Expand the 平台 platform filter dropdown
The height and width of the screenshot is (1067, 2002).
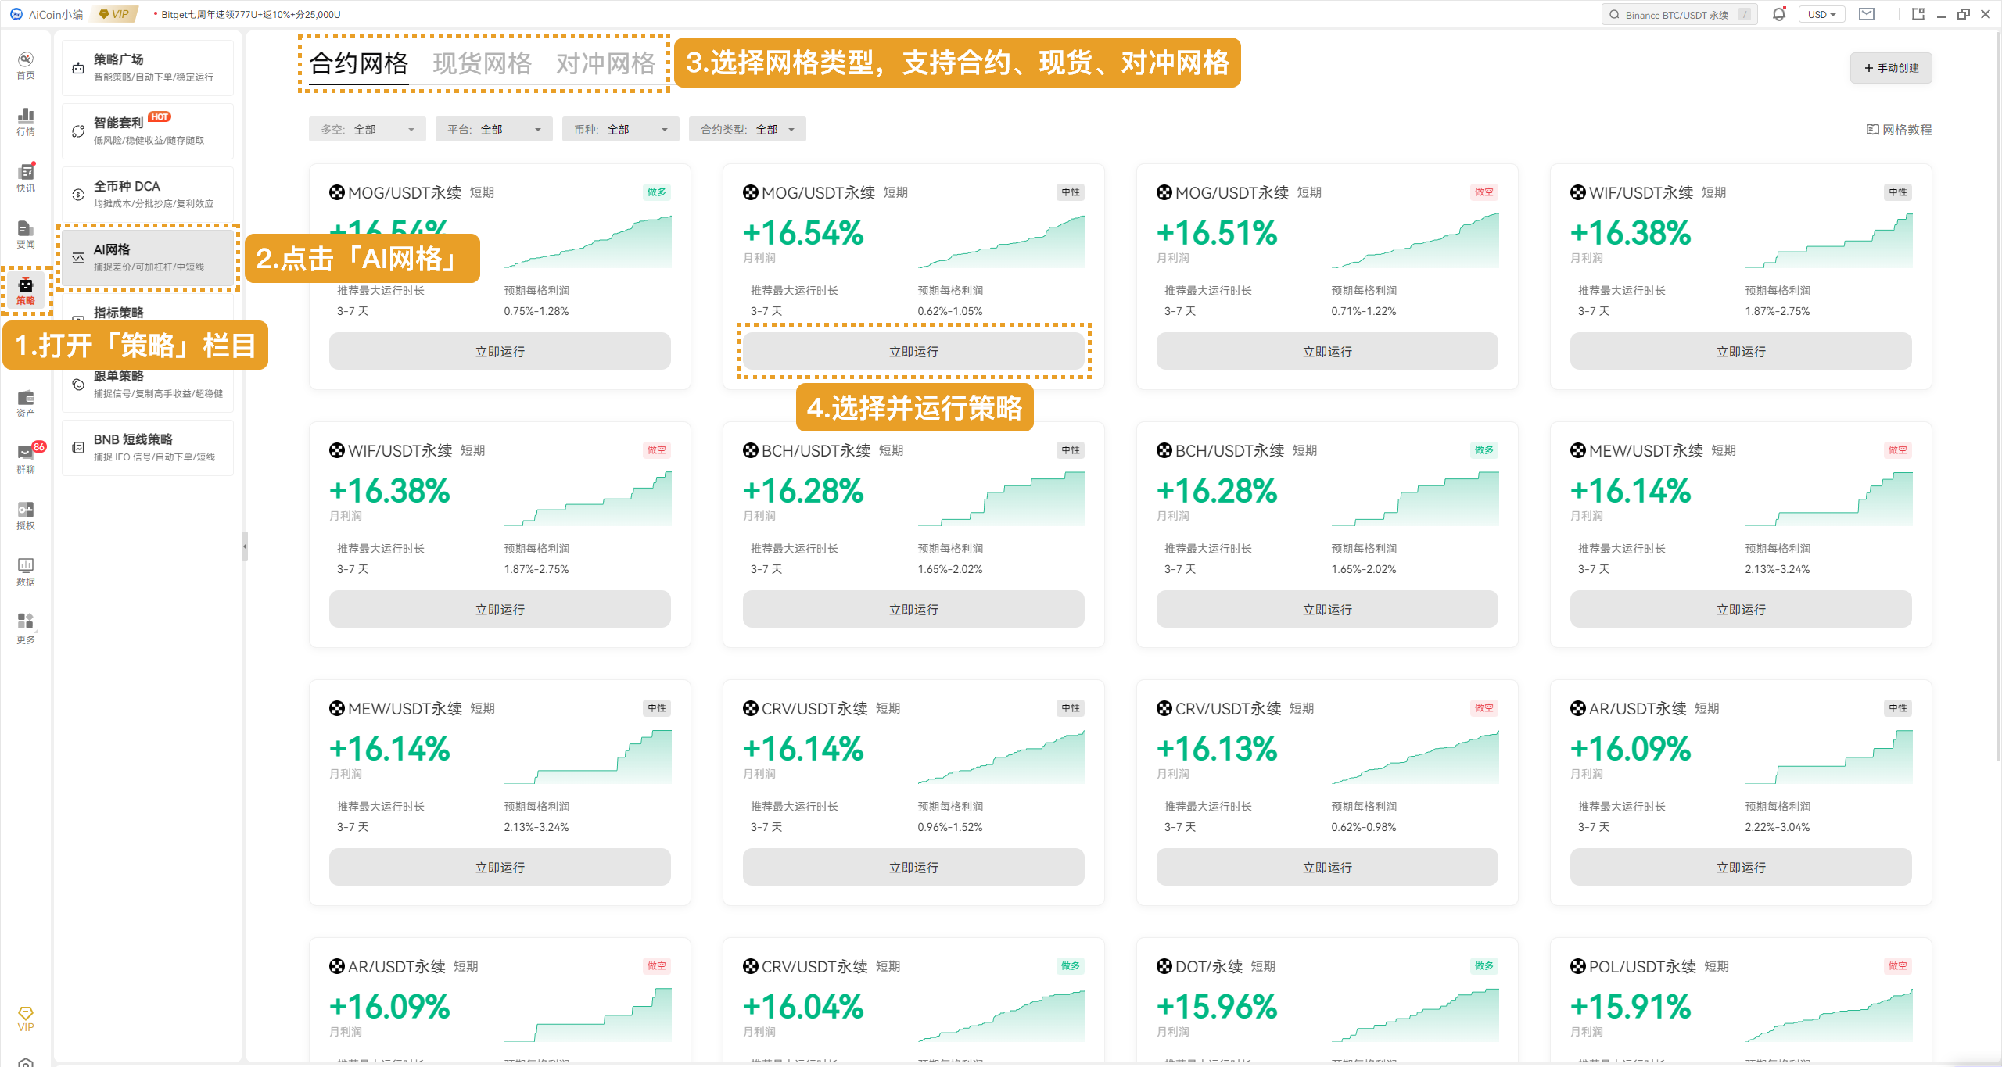[x=493, y=129]
